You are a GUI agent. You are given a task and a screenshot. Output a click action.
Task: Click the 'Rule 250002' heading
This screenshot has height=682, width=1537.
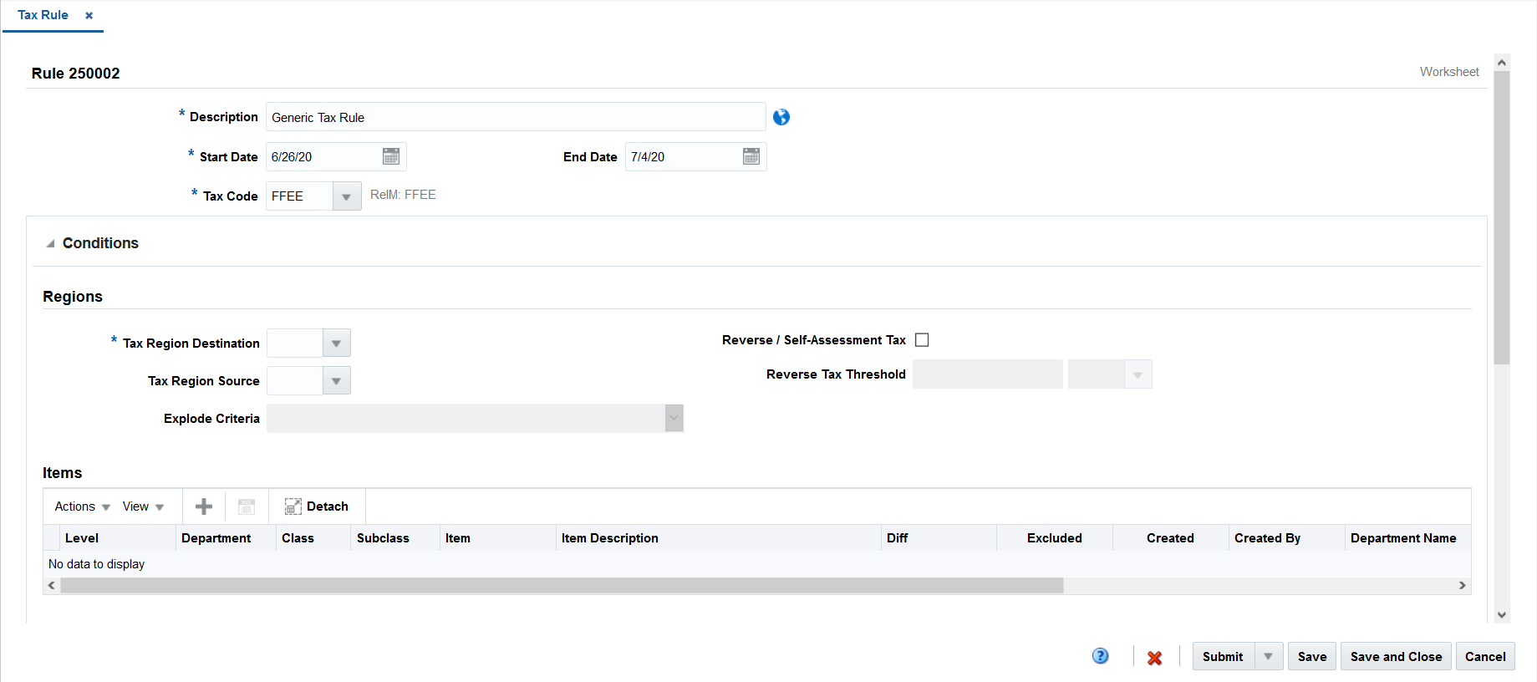click(75, 74)
